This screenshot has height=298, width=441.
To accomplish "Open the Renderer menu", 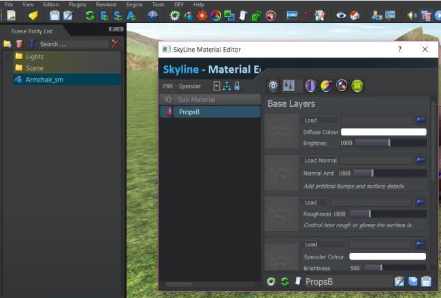I will 106,4.
